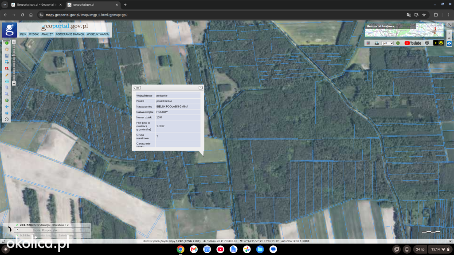Screen dimensions: 454x255
Task: Click the podlaskie voivodeship value
Action: click(x=162, y=96)
